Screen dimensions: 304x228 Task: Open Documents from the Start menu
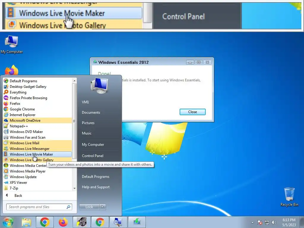coord(91,113)
